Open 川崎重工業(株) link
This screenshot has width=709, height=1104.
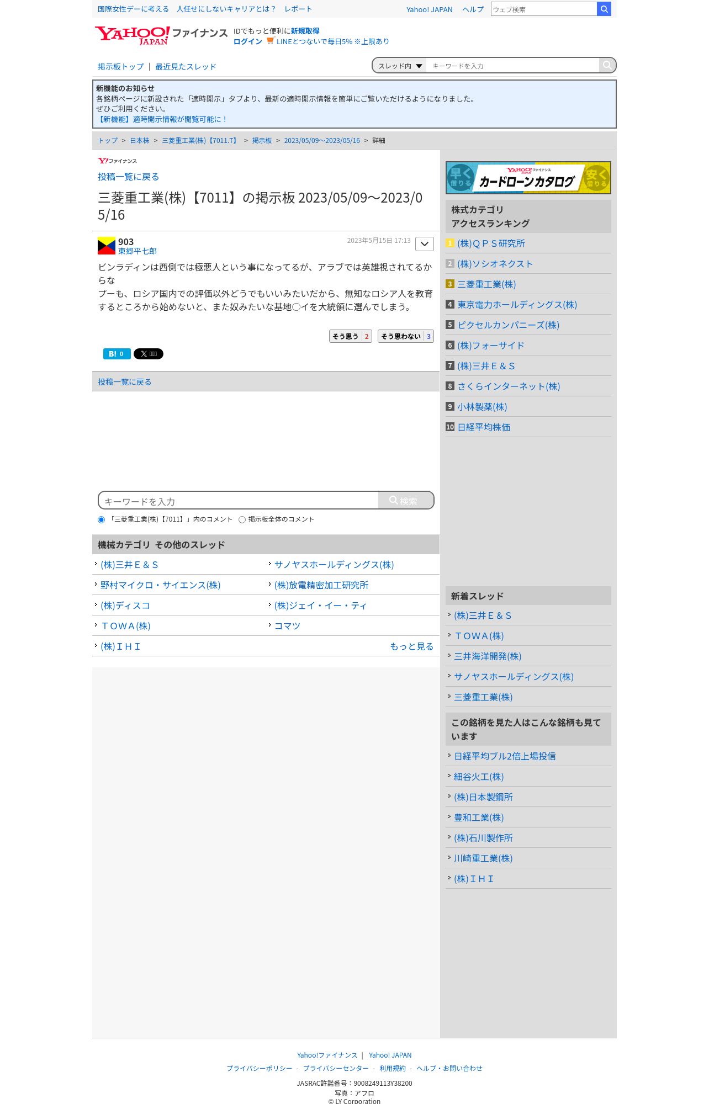tap(483, 858)
